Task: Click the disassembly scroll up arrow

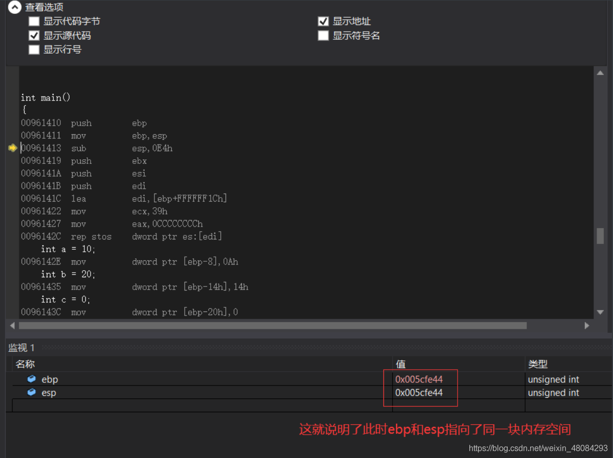Action: [x=600, y=73]
